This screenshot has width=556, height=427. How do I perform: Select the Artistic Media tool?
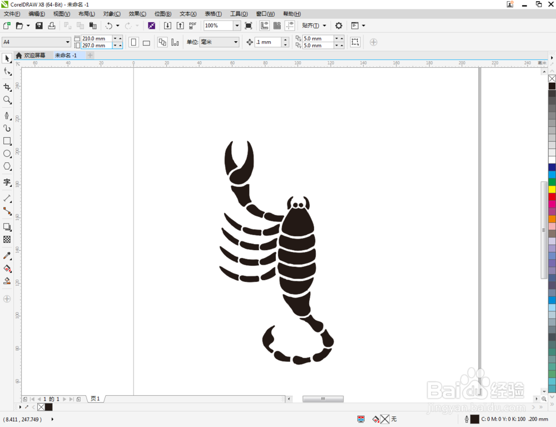pyautogui.click(x=7, y=128)
